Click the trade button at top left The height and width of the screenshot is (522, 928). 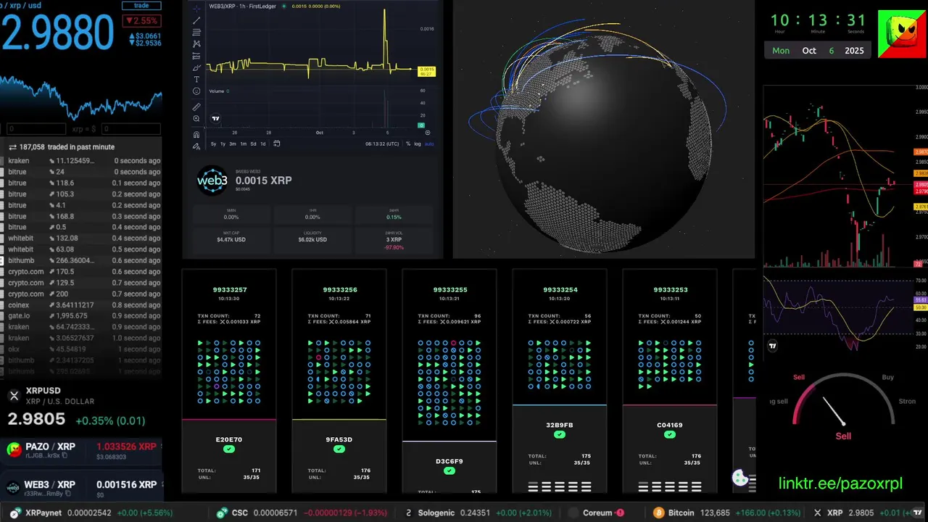click(141, 5)
